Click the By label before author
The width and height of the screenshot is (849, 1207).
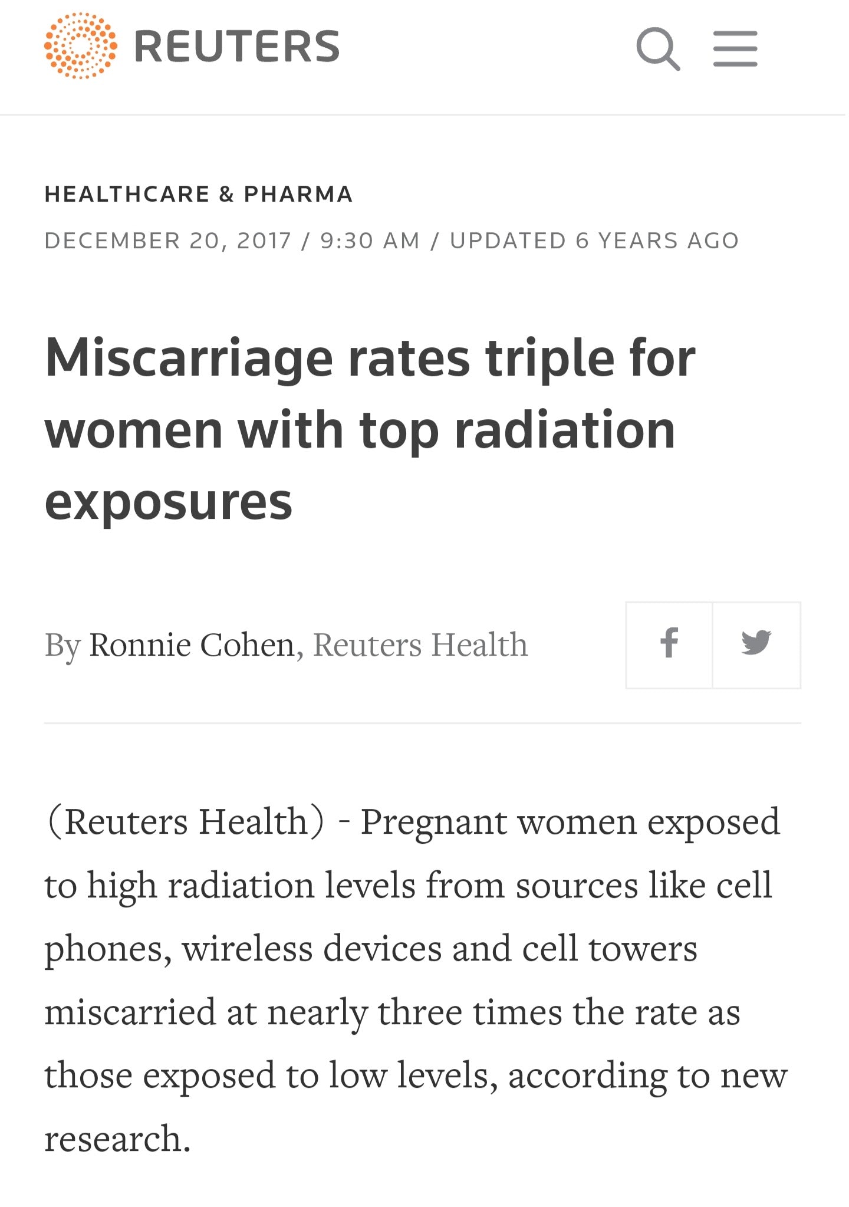(x=62, y=646)
